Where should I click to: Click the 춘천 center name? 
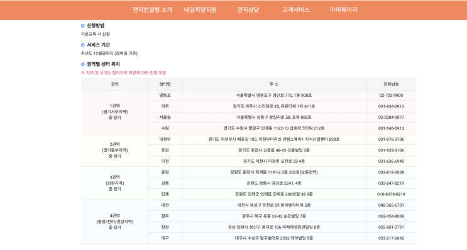(x=165, y=172)
